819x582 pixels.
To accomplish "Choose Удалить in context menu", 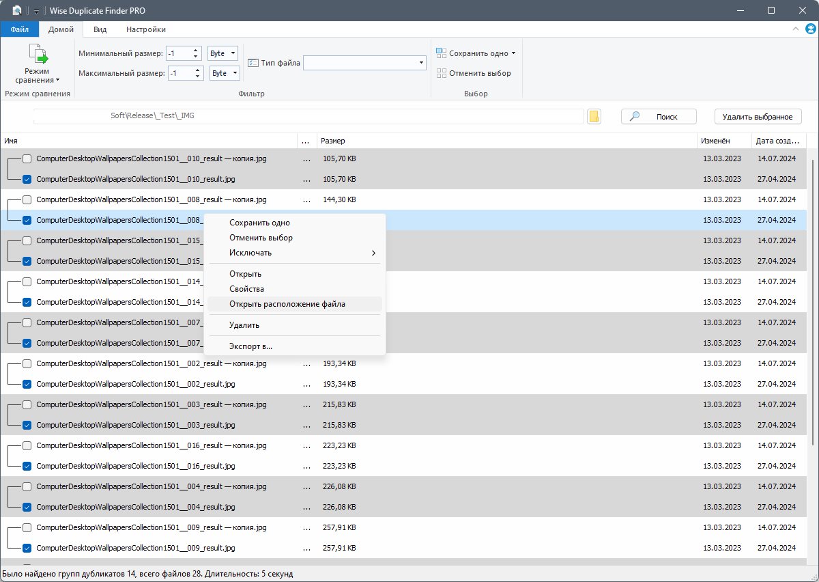I will tap(296, 325).
